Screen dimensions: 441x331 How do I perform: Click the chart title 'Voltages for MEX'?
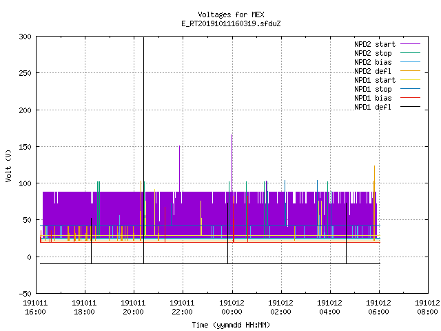[231, 14]
